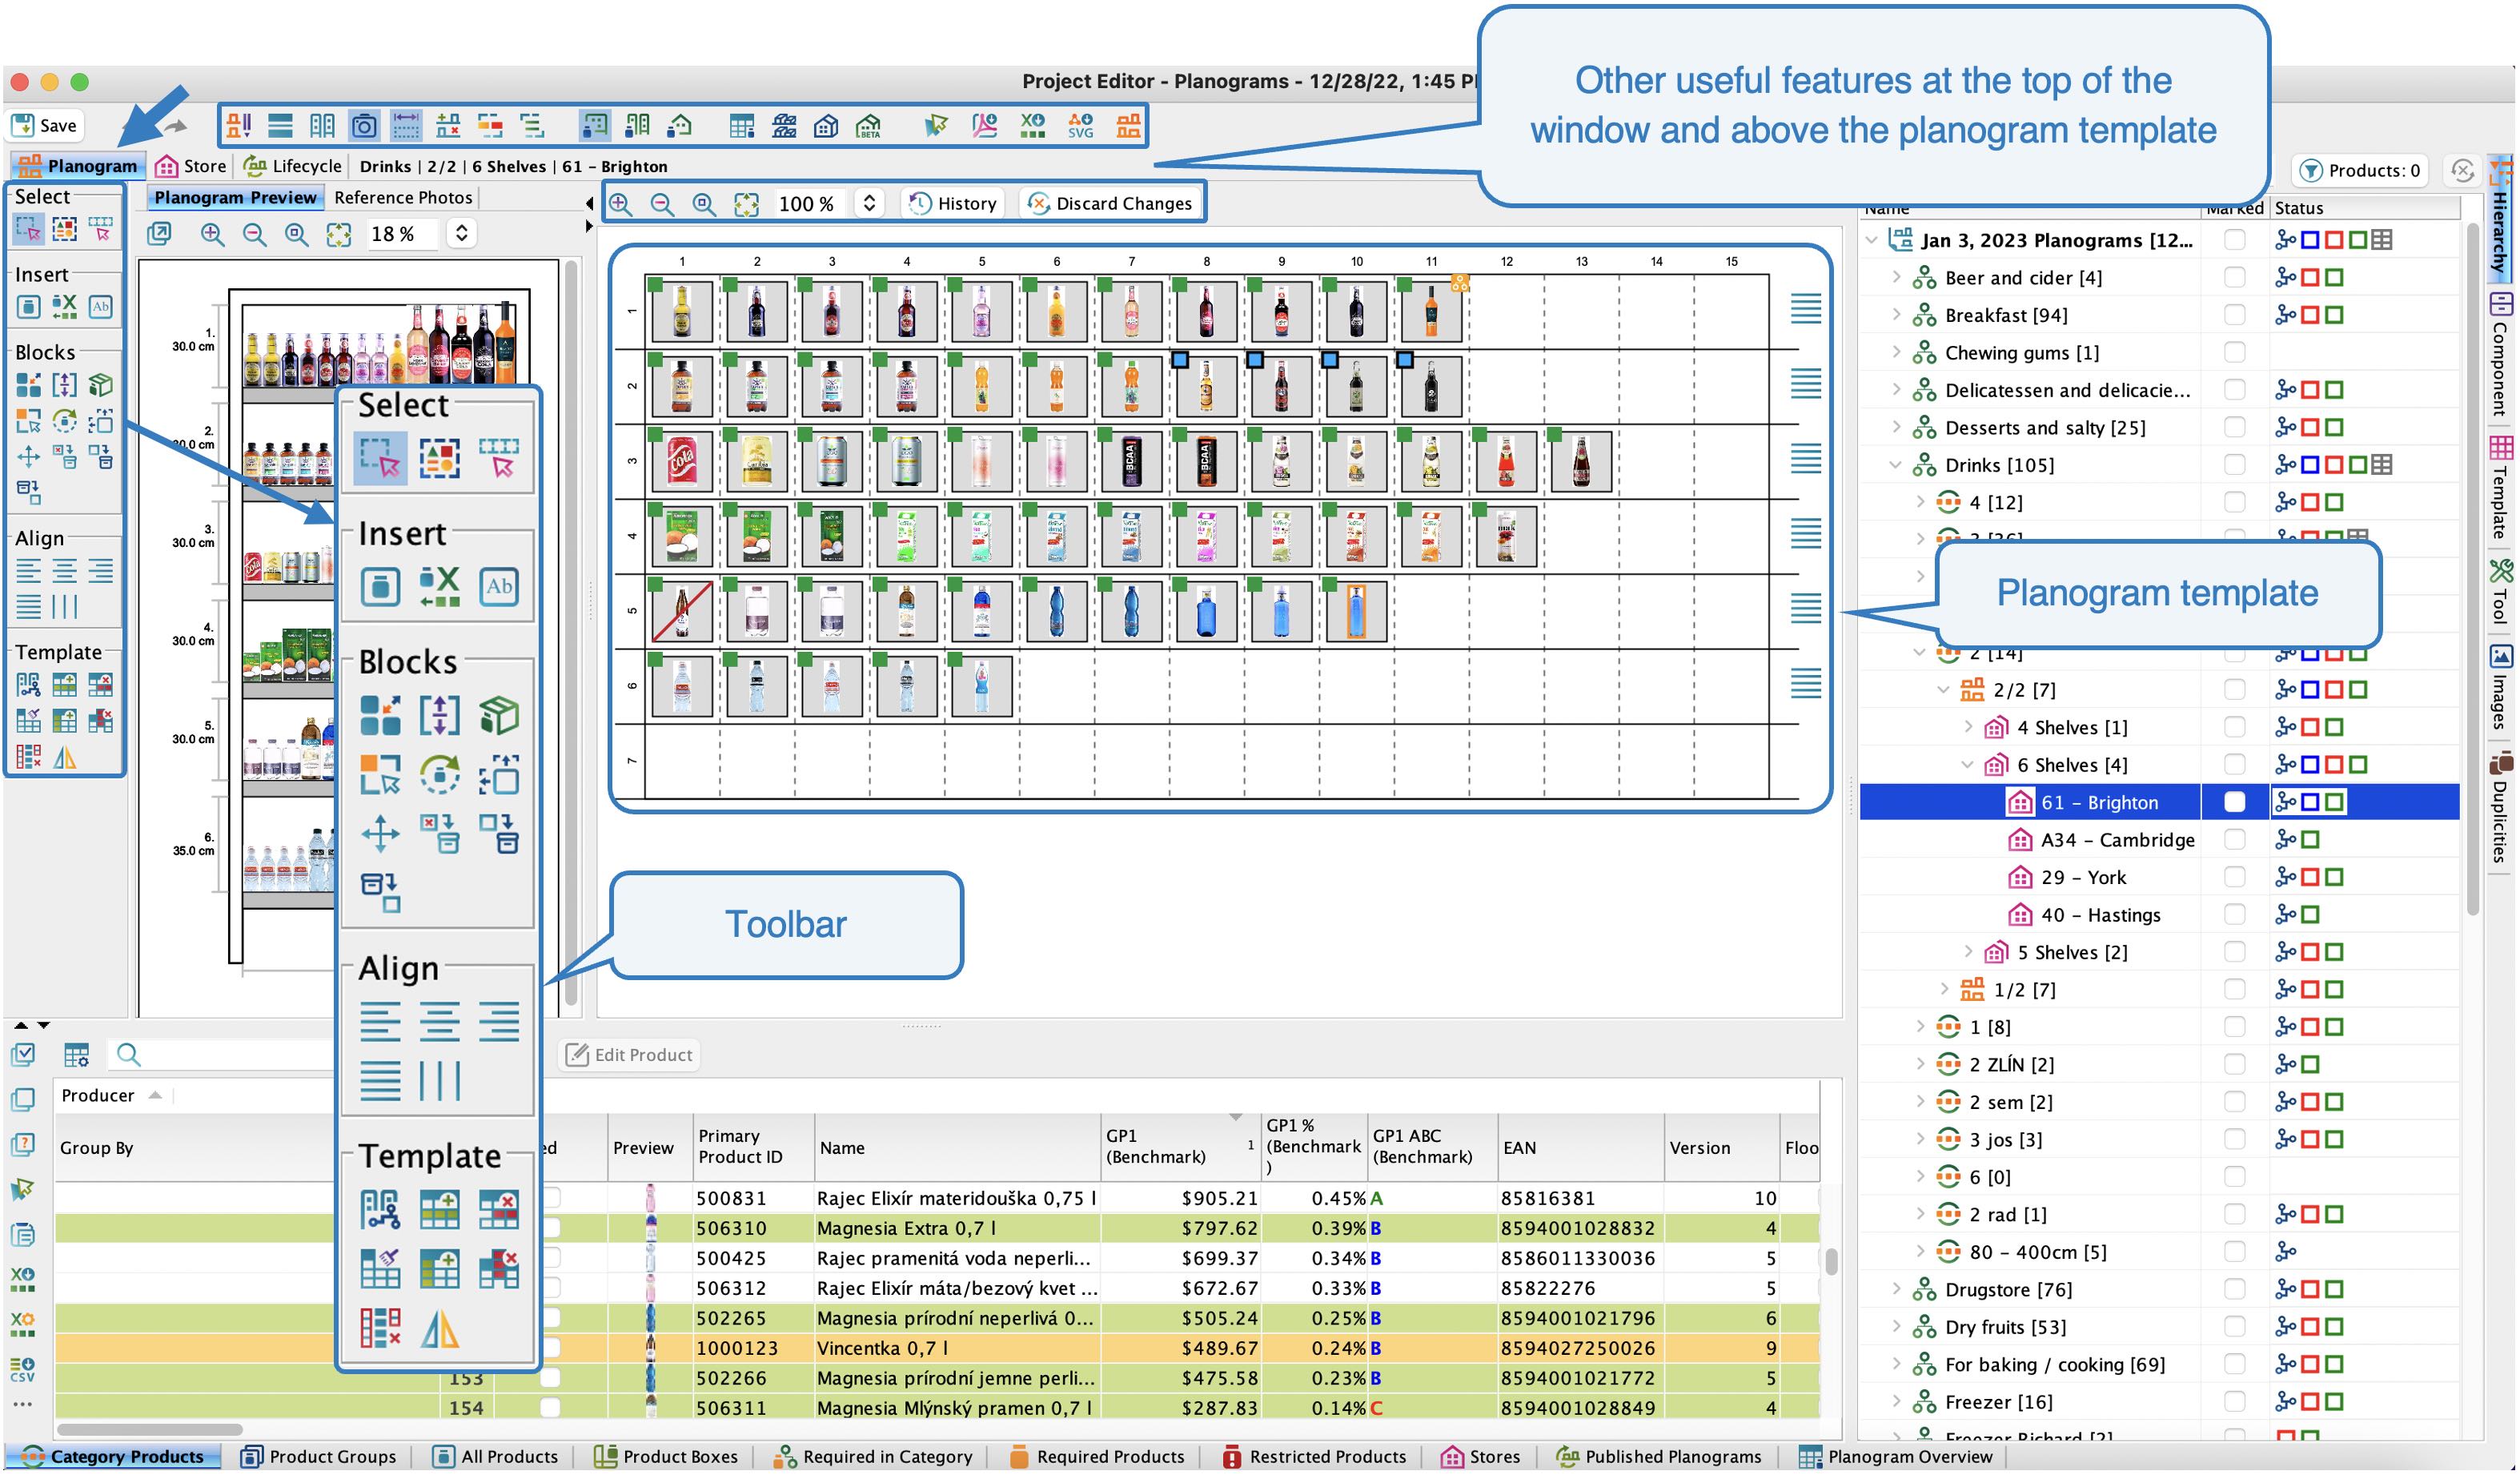Use the rotate block tool
The width and height of the screenshot is (2520, 1475).
point(64,420)
